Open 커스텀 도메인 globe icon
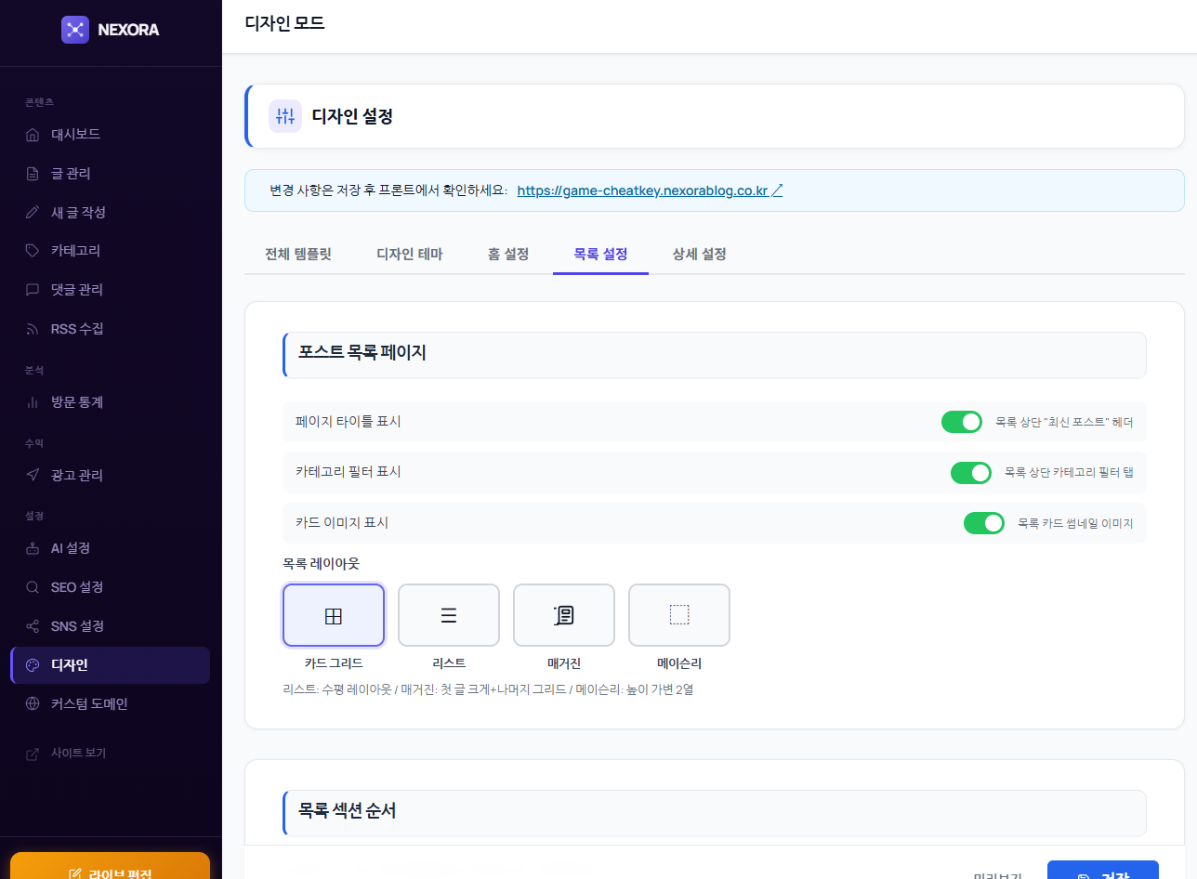This screenshot has width=1197, height=879. point(33,703)
